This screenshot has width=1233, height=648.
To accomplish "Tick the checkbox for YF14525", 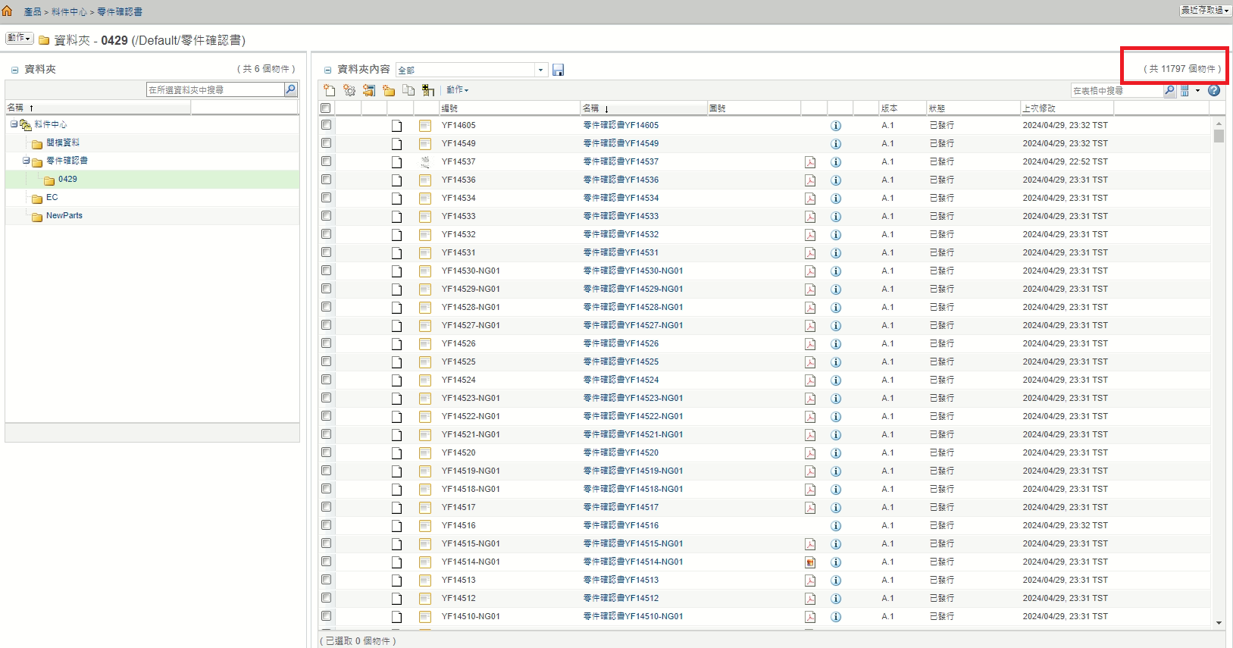I will pos(326,362).
